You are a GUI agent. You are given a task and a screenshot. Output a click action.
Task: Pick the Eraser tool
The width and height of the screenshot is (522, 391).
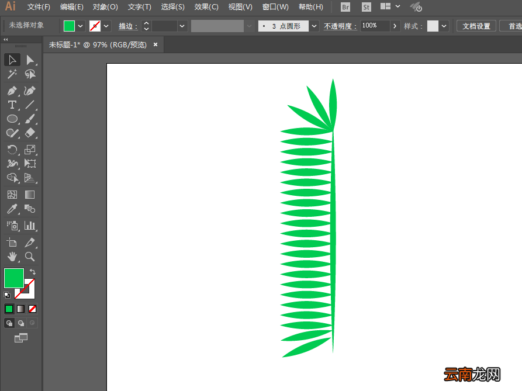click(x=30, y=133)
